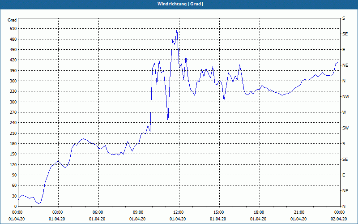The height and width of the screenshot is (224, 358).
Task: Click the 03:00 time label
Action: click(x=59, y=212)
